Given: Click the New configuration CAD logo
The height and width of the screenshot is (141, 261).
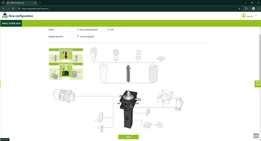Looking at the screenshot, I should 5,16.
